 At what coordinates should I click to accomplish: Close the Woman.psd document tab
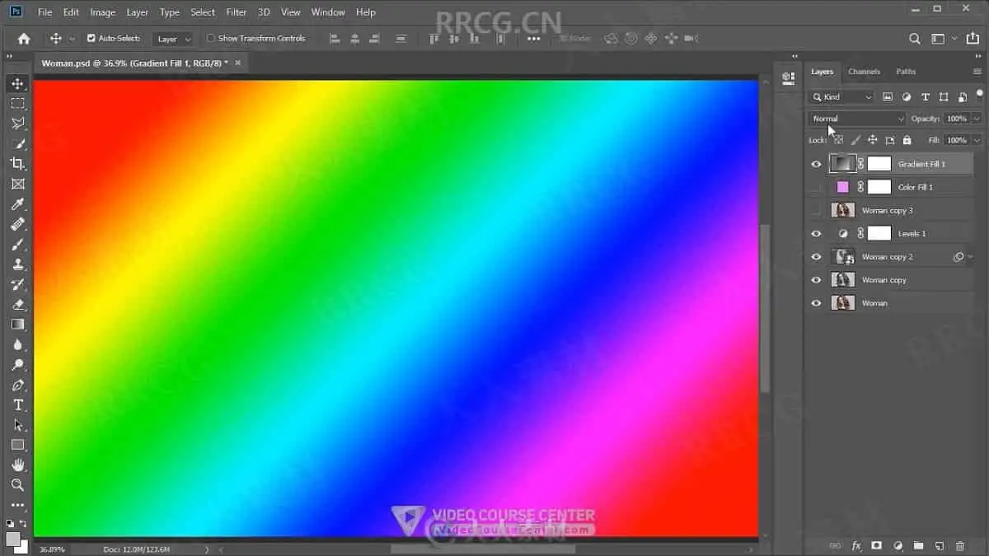pyautogui.click(x=238, y=63)
